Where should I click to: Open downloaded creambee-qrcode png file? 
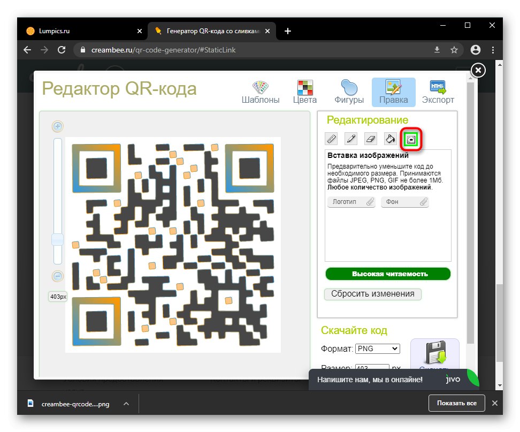68,404
